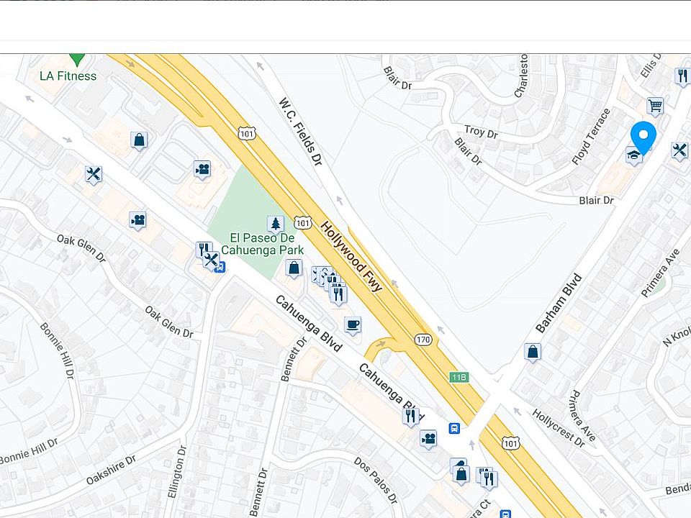Open the movie camera icon above the park
This screenshot has width=691, height=518.
(x=202, y=170)
